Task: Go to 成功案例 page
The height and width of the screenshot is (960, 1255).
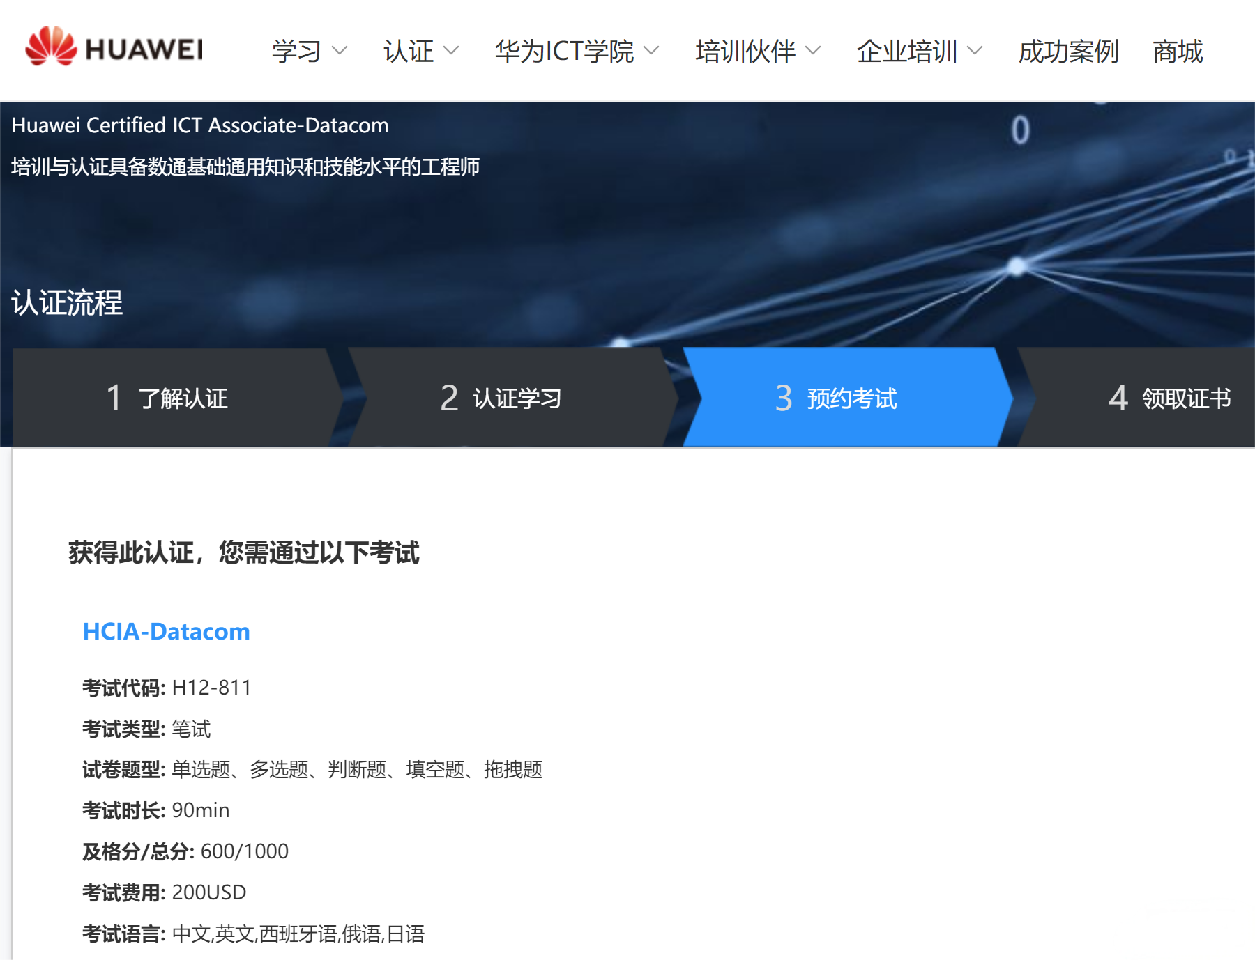Action: point(1068,51)
